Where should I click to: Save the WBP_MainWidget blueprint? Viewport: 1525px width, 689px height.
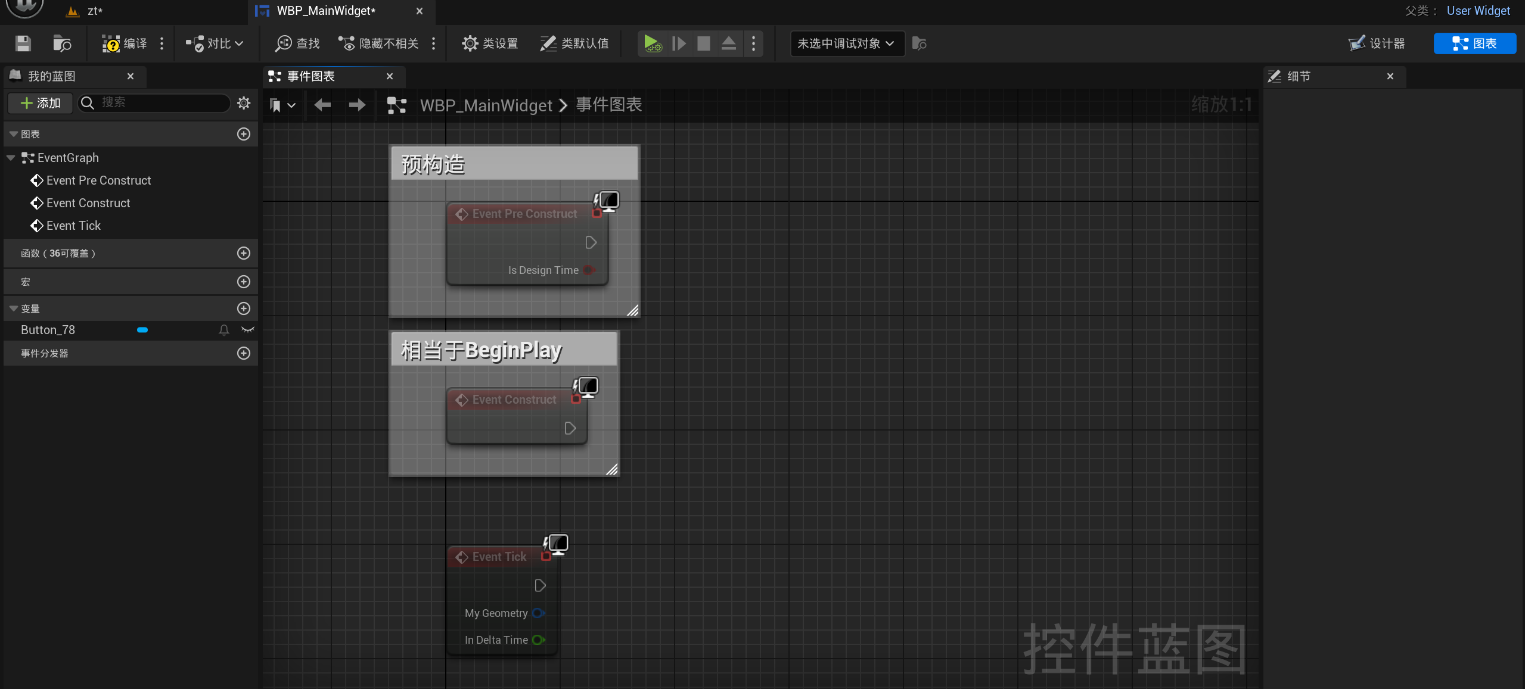pos(23,43)
